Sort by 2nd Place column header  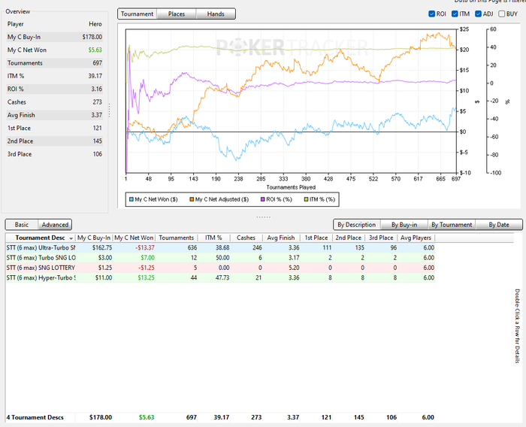(x=349, y=238)
